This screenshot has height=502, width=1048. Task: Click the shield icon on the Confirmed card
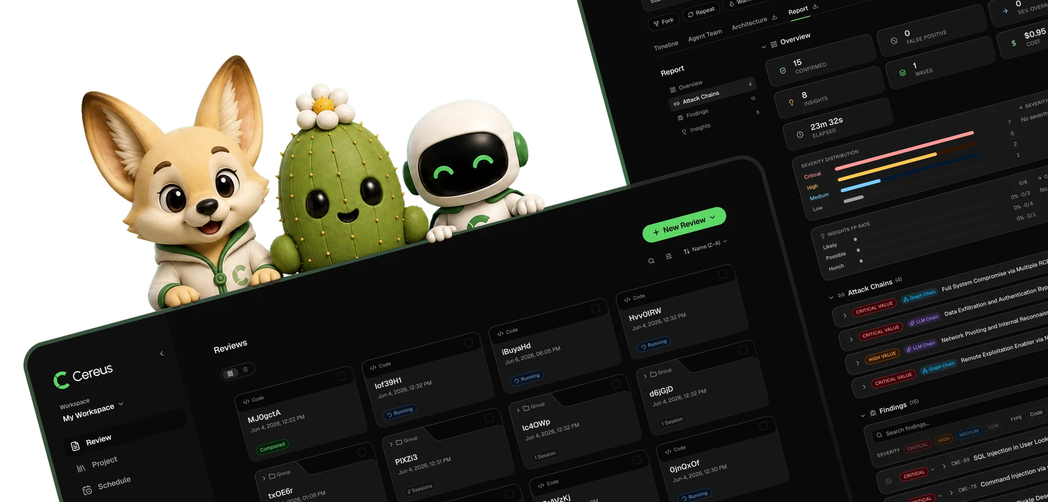pyautogui.click(x=783, y=71)
